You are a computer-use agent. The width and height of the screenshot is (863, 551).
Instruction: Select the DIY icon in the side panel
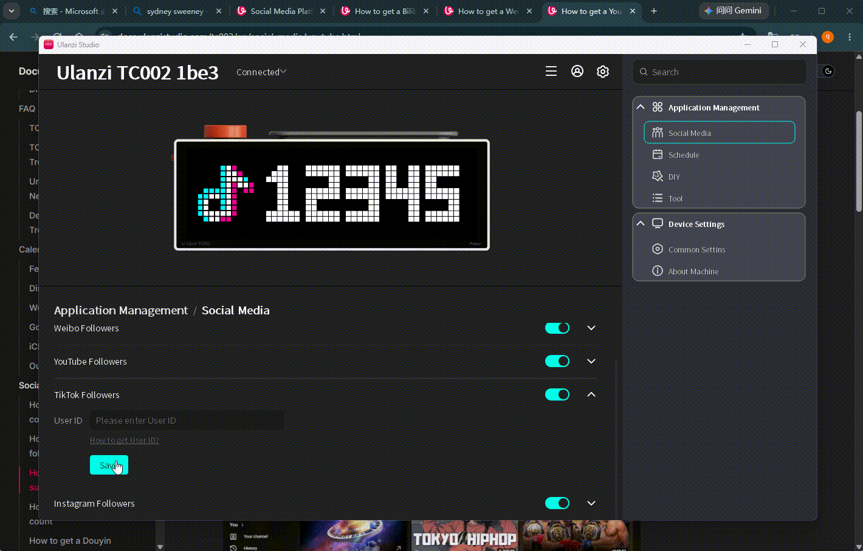[x=658, y=177]
